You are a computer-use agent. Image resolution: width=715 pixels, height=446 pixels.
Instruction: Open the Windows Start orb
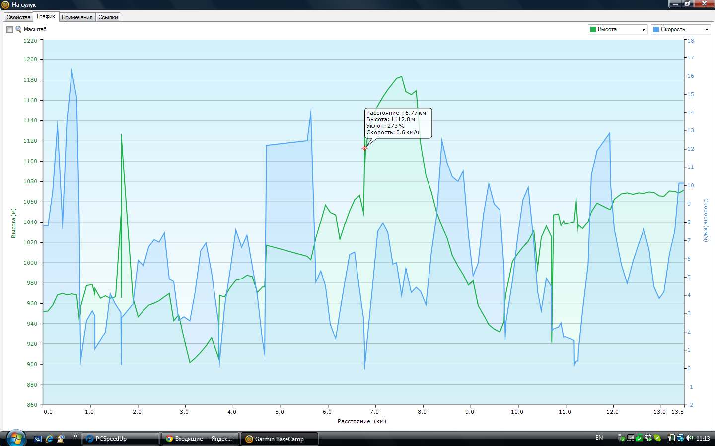pos(15,438)
